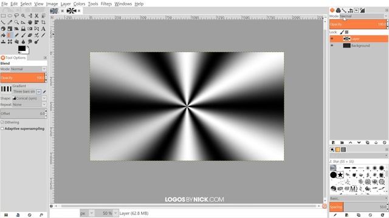Hide the Background layer
389x218 pixels.
(332, 45)
